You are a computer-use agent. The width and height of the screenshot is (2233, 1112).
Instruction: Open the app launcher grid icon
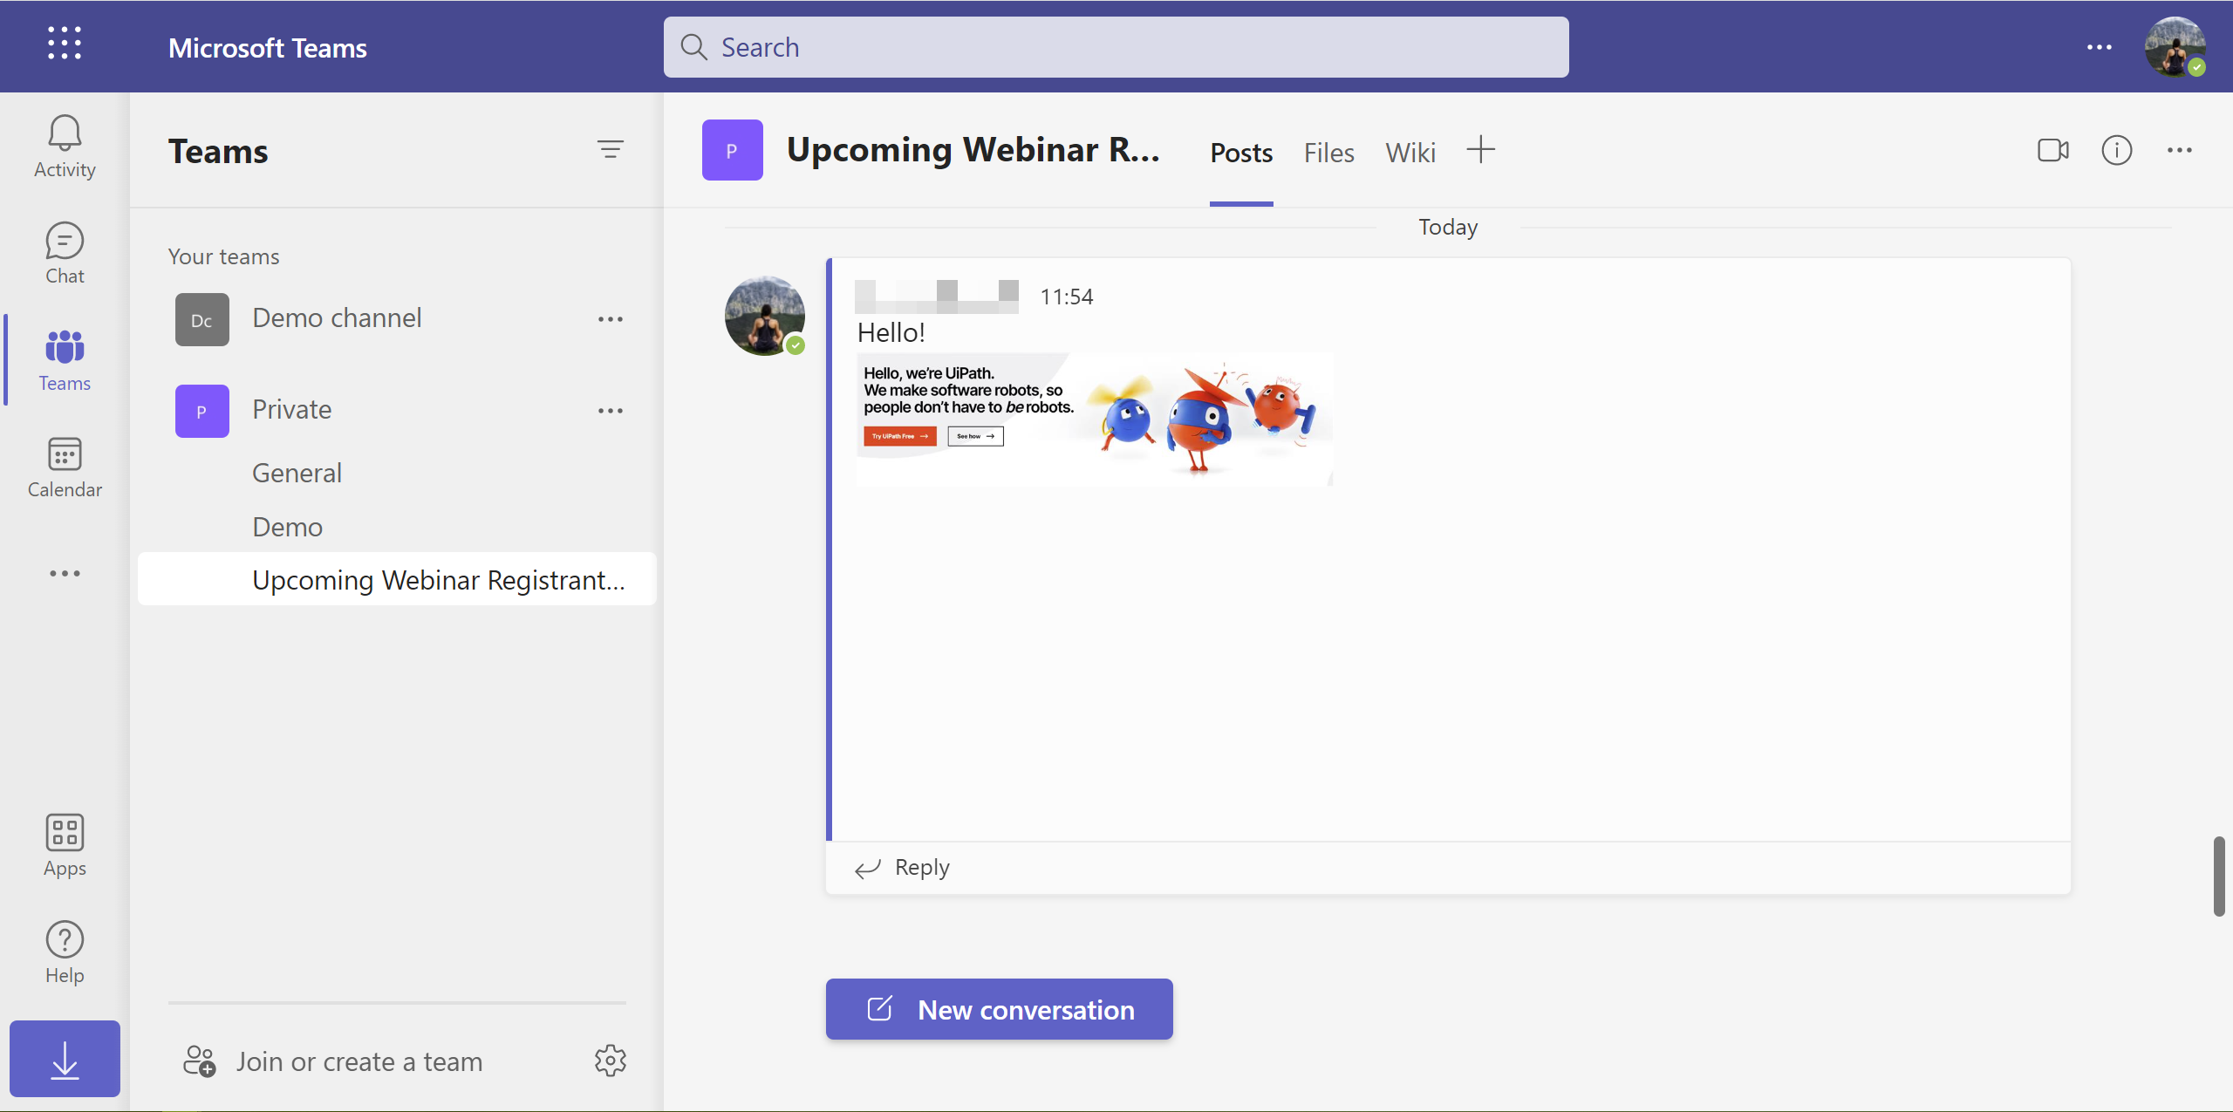tap(65, 43)
